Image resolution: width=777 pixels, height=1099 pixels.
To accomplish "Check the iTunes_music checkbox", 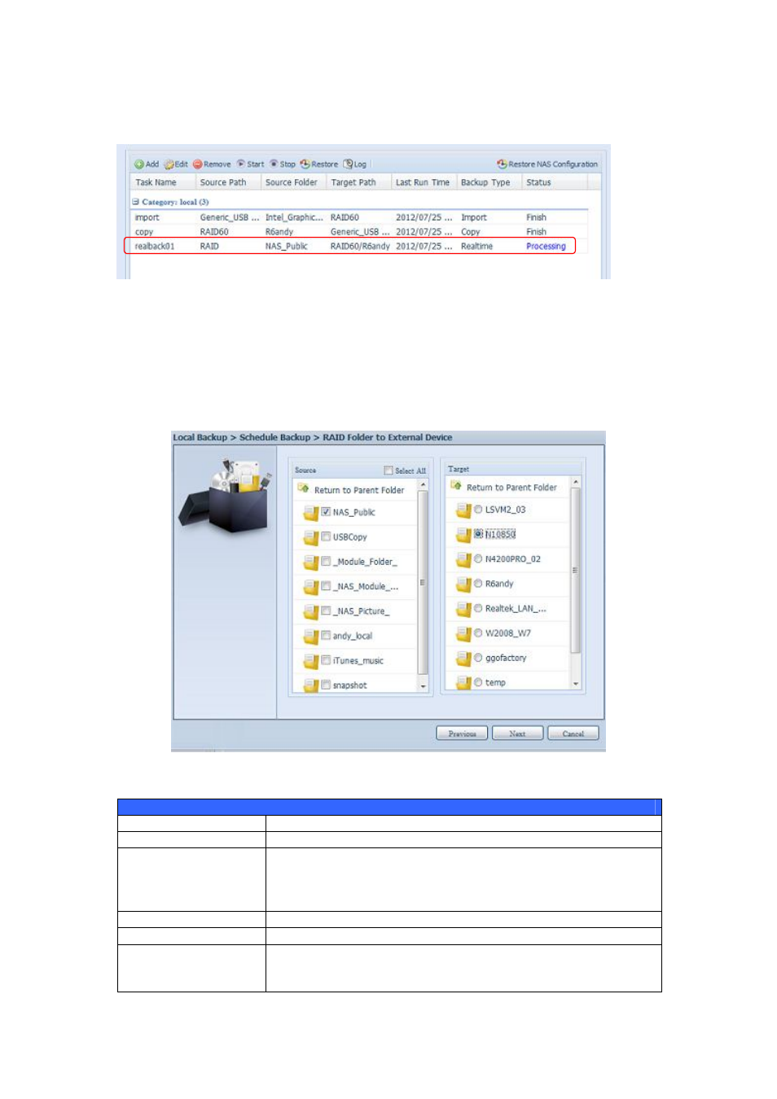I will tap(326, 660).
